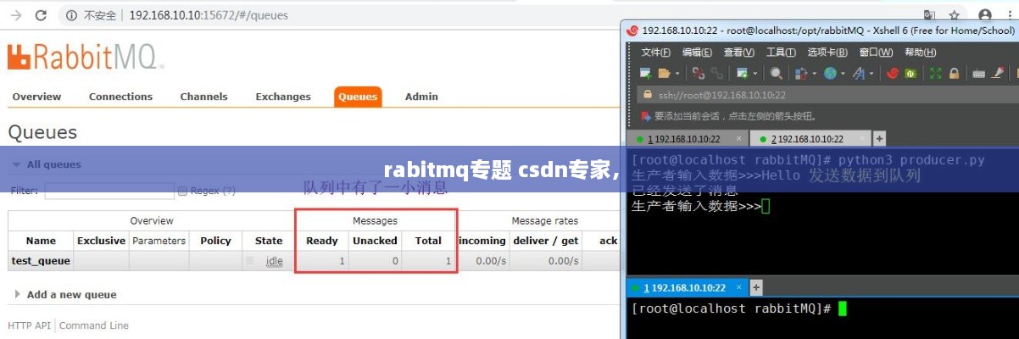This screenshot has height=339, width=1019.
Task: Click the keyboard mapping icon in Xshell toolbar
Action: pos(978,74)
